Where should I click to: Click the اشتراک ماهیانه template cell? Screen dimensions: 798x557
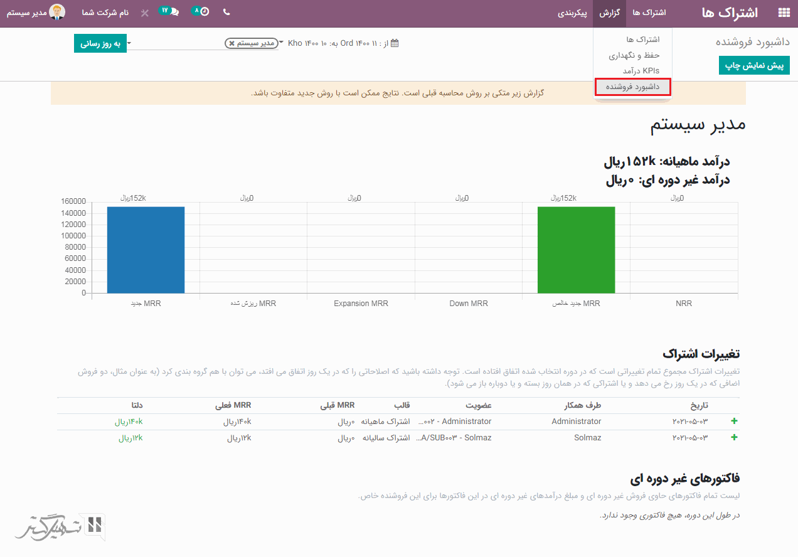(x=386, y=422)
